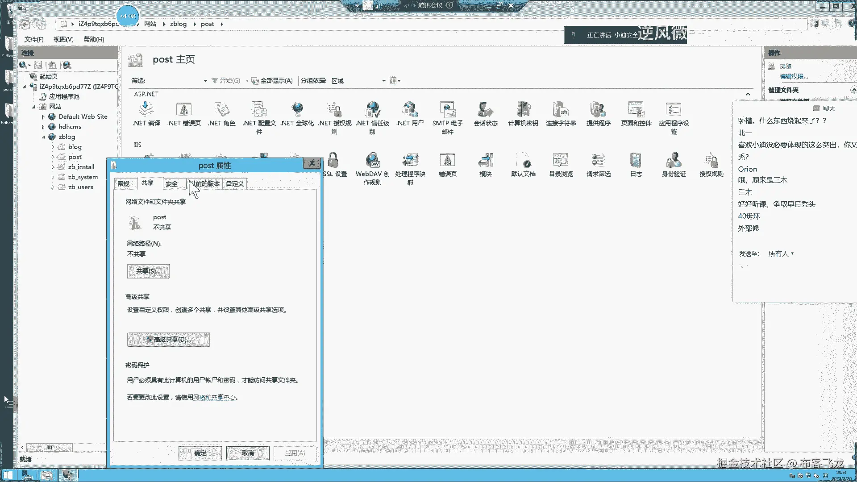This screenshot has height=482, width=857.
Task: Open the 连接字符串 ASP.NET icon
Action: click(x=561, y=110)
